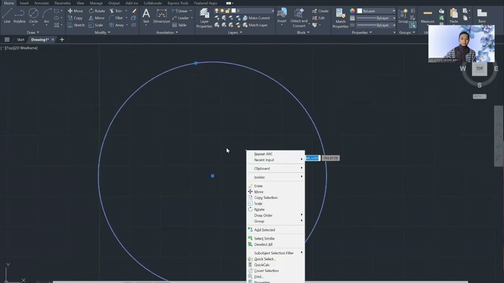The image size is (504, 283).
Task: Click the highlighted dynamic input field
Action: point(312,158)
